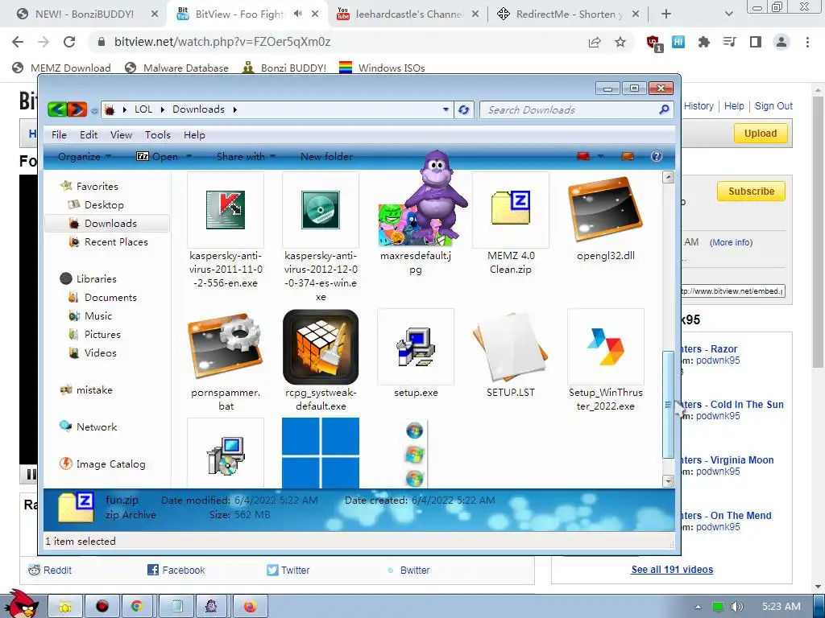
Task: Click the bitview.net address bar URL
Action: [x=222, y=42]
